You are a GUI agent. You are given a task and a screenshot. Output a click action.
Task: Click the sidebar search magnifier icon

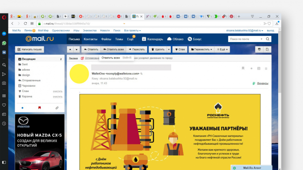[4, 65]
